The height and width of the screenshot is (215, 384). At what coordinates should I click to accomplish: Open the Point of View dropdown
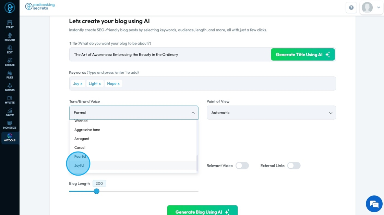pyautogui.click(x=271, y=112)
